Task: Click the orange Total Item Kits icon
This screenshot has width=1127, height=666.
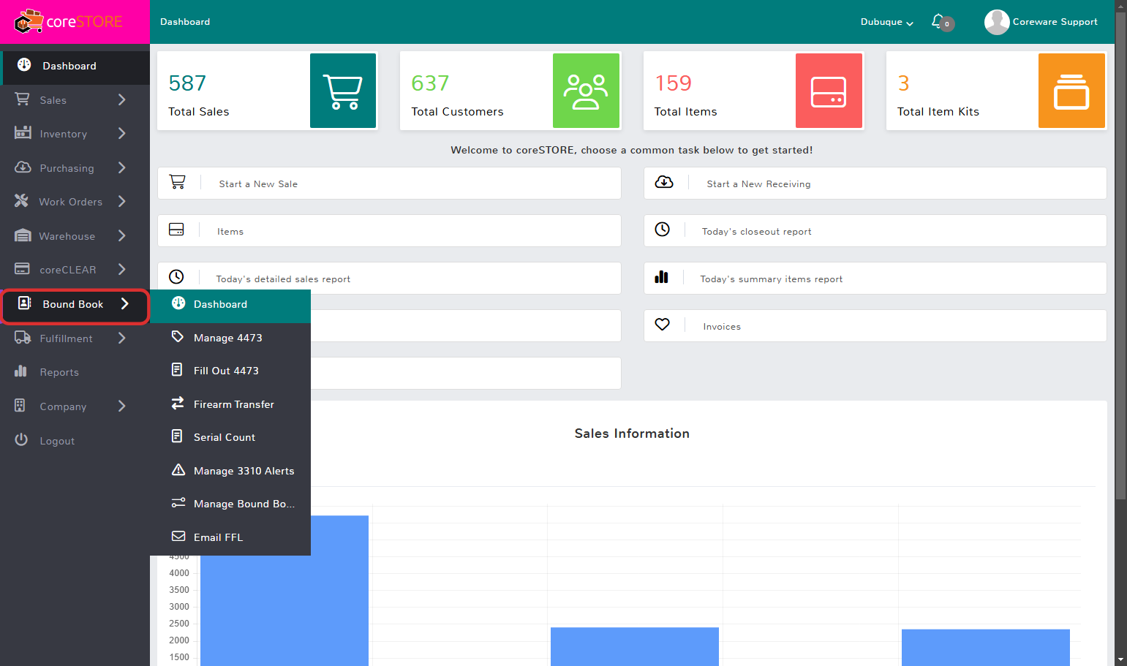Action: (1071, 91)
